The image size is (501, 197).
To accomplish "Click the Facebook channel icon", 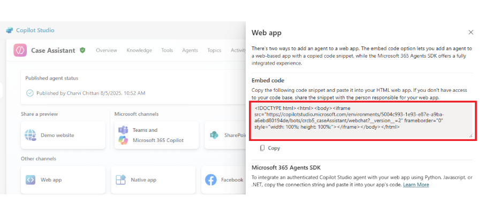I will click(x=211, y=180).
